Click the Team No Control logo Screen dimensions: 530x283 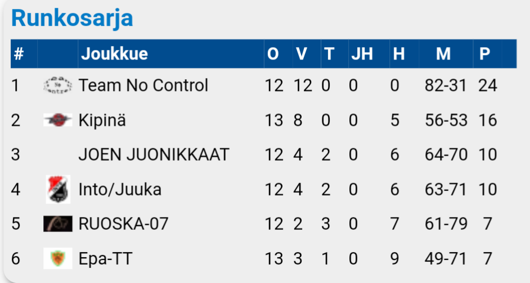(x=57, y=85)
